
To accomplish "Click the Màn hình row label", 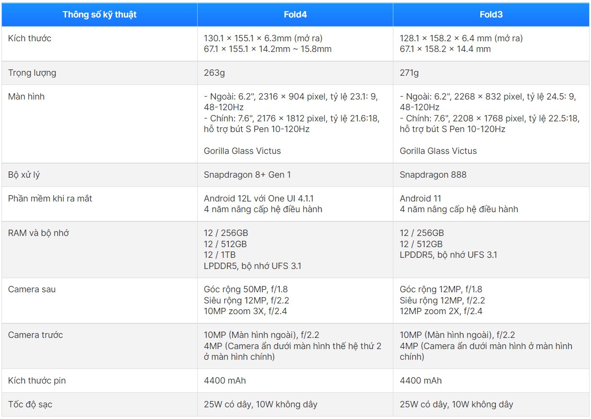I will (26, 97).
